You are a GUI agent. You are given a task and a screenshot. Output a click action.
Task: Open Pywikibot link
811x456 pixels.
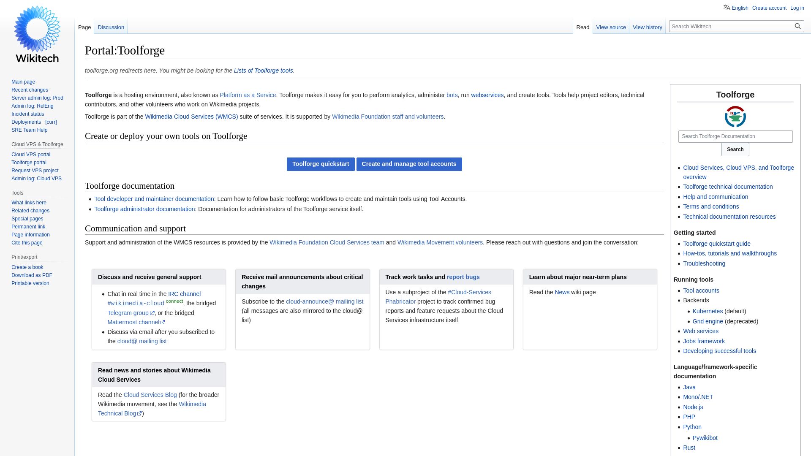coord(705,438)
